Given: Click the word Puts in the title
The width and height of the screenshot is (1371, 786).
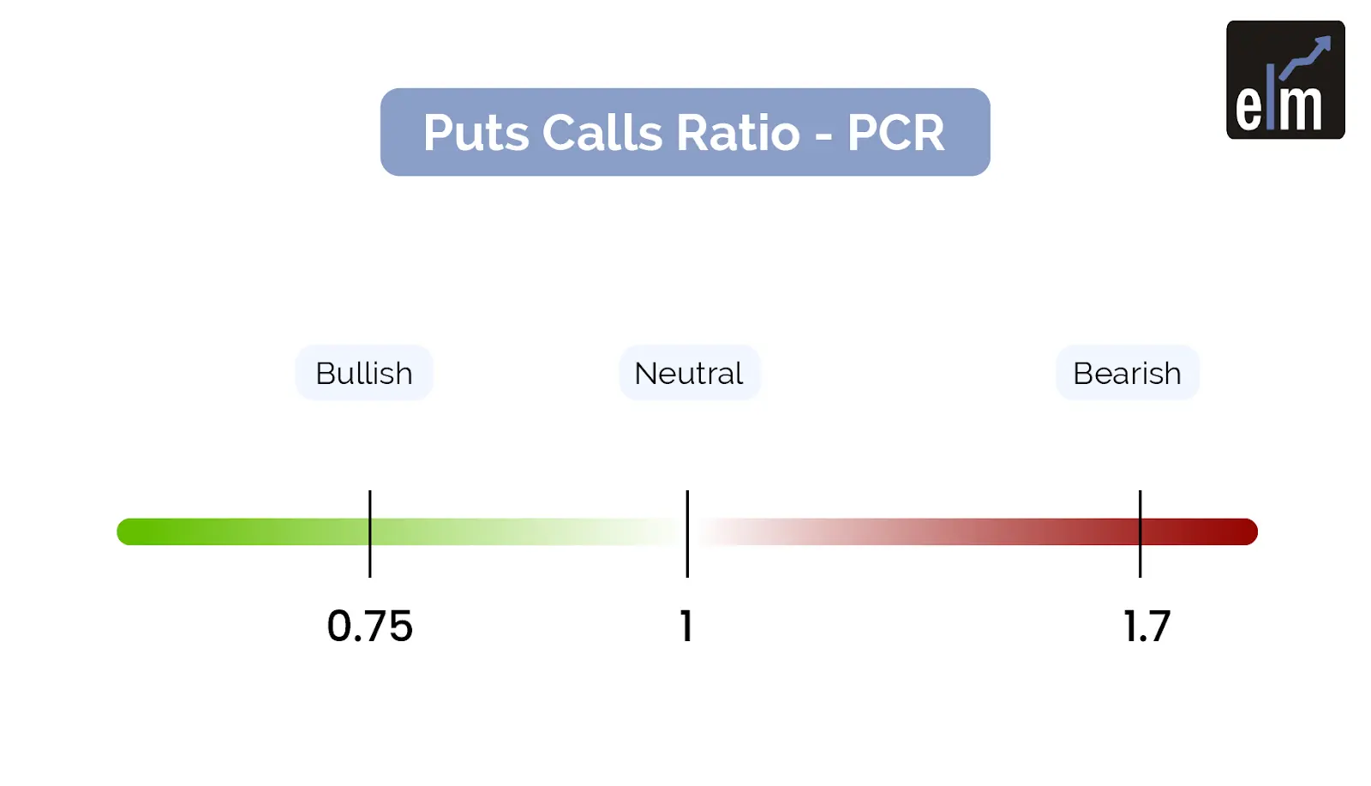Looking at the screenshot, I should (476, 134).
